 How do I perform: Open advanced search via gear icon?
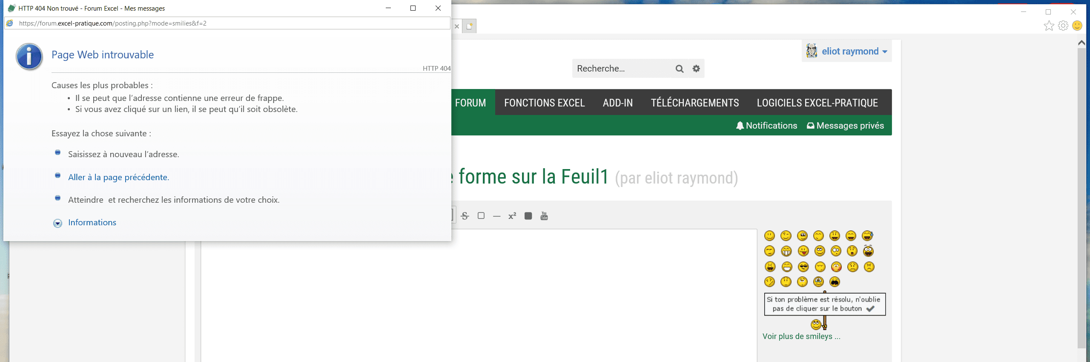[x=696, y=69]
